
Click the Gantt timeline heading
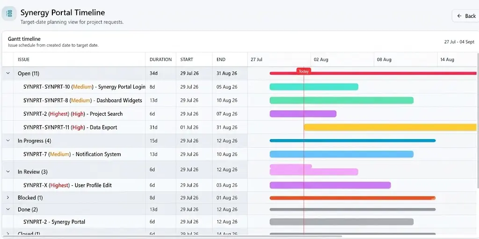point(24,39)
